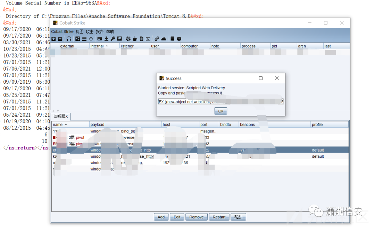This screenshot has width=375, height=228.
Task: Maximize the Cobalt Strike main window
Action: [x=326, y=23]
